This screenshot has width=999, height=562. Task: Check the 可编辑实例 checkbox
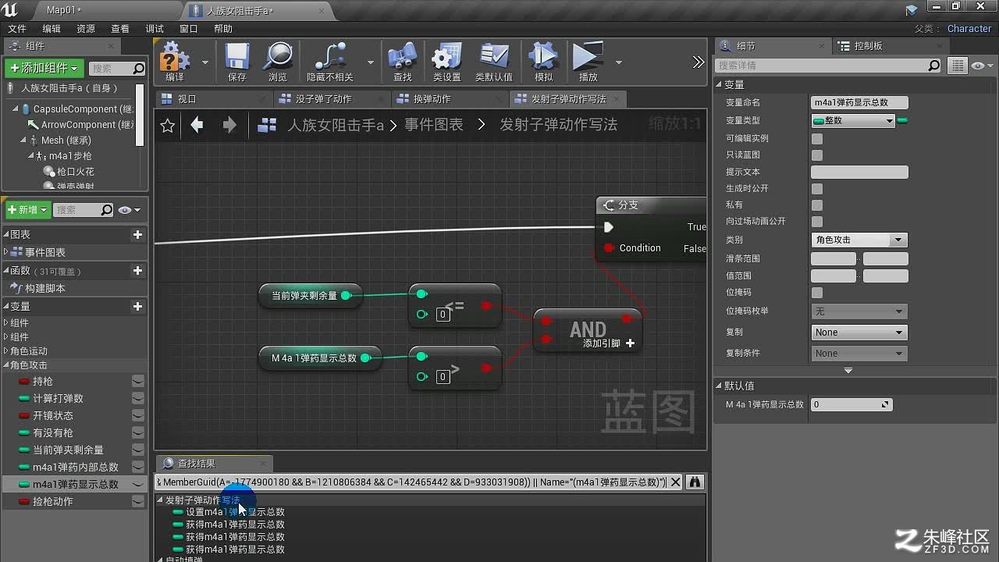tap(817, 138)
